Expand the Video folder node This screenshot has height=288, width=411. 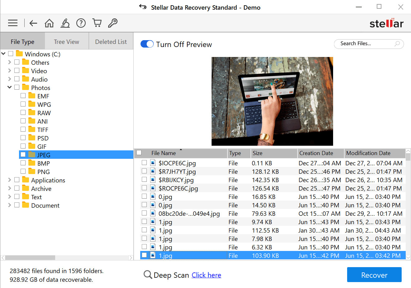[9, 71]
